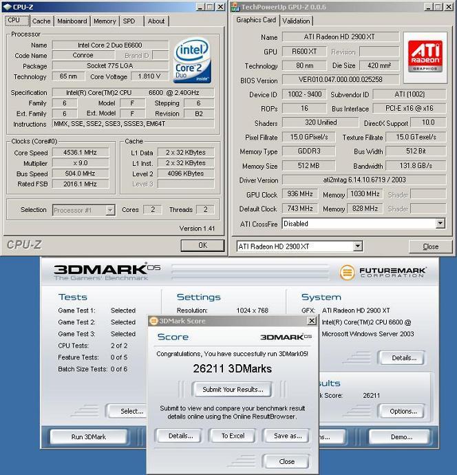
Task: Click the Futuremark Corporation logo
Action: point(383,272)
